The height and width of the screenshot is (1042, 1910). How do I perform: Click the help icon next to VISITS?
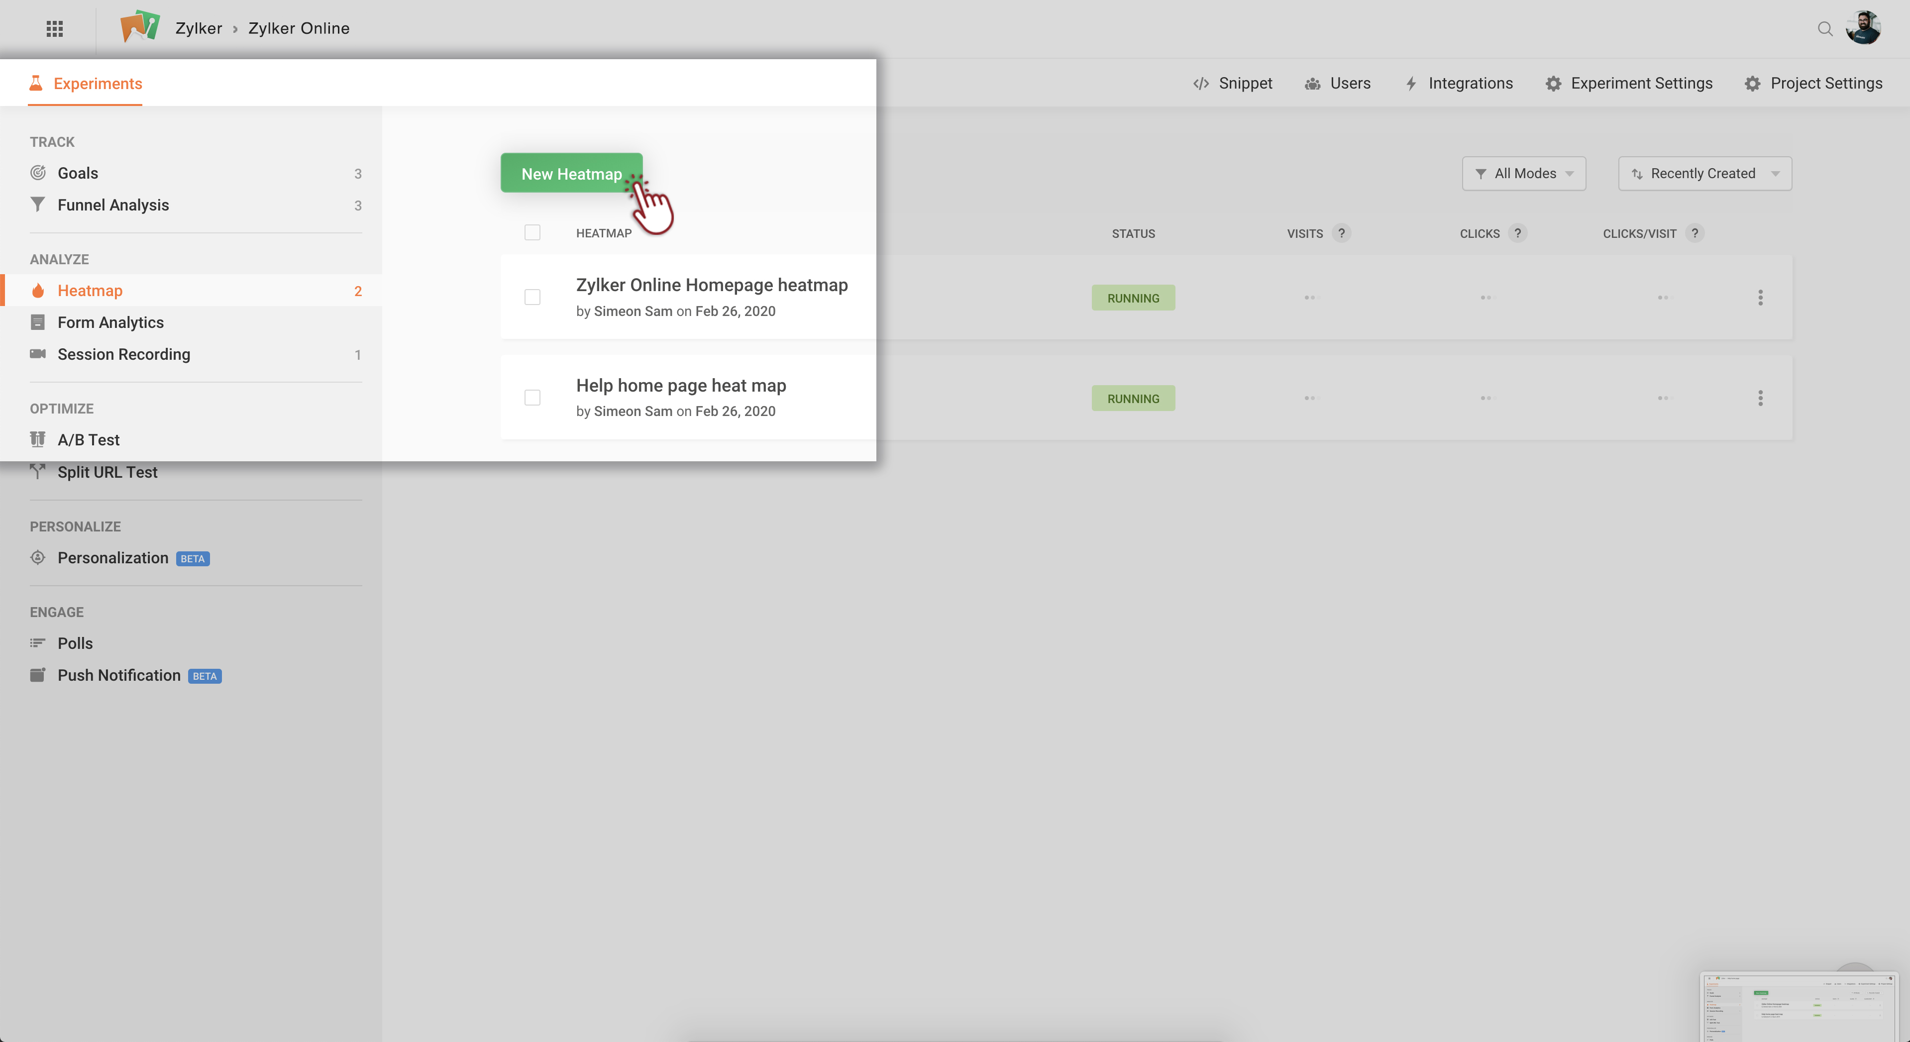click(1341, 233)
